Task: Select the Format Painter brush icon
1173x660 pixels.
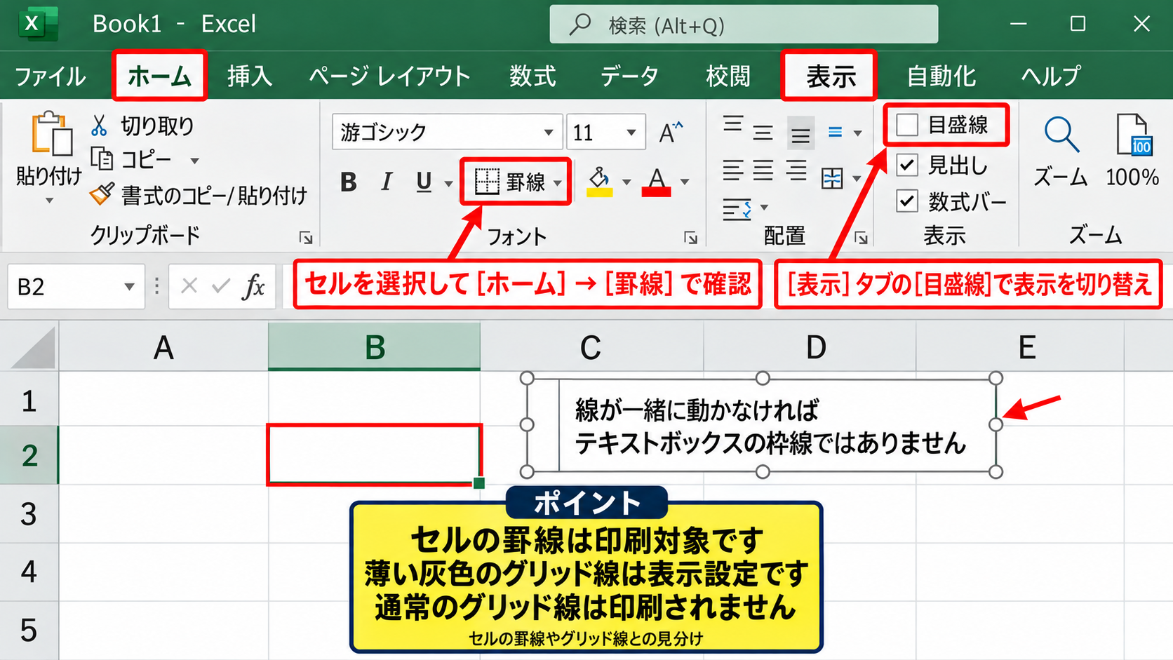Action: tap(102, 194)
